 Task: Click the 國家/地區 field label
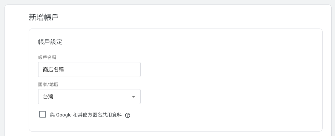tap(48, 85)
